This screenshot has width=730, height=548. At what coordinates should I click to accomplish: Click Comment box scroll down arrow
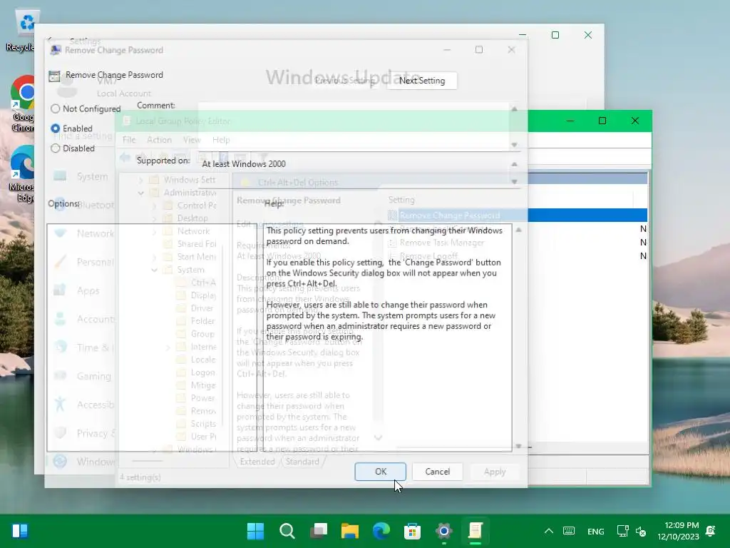(x=515, y=145)
